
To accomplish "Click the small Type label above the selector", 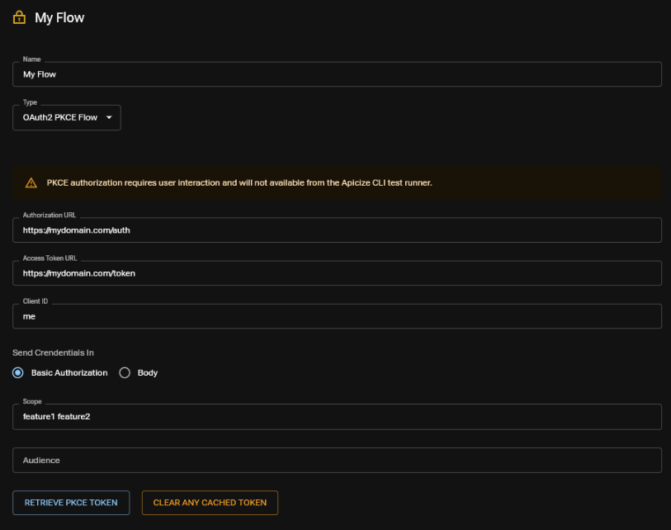I will click(30, 102).
